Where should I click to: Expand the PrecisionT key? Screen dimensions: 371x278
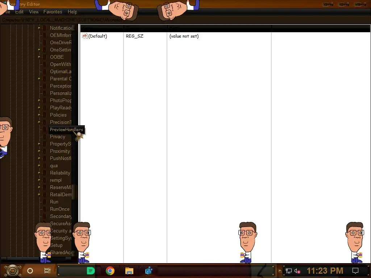coord(39,122)
